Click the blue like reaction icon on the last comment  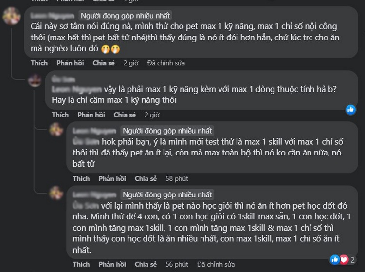tap(335, 259)
